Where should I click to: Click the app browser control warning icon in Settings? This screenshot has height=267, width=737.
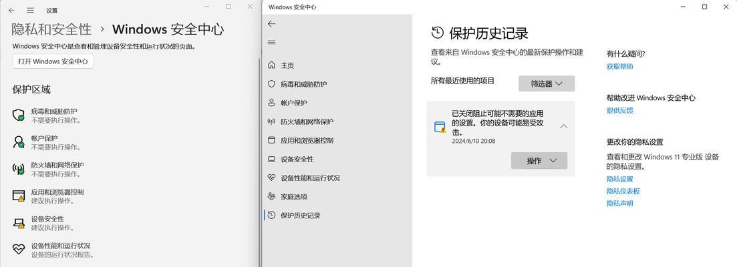point(18,196)
